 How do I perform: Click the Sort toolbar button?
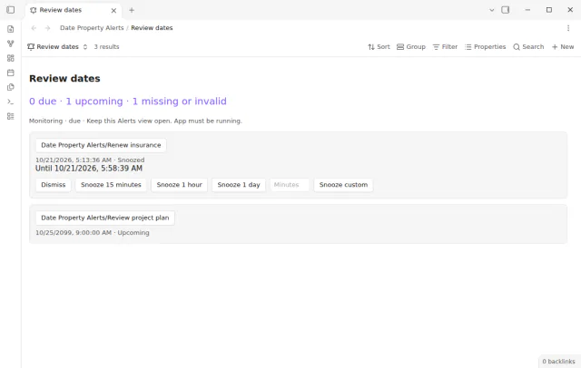pyautogui.click(x=379, y=47)
